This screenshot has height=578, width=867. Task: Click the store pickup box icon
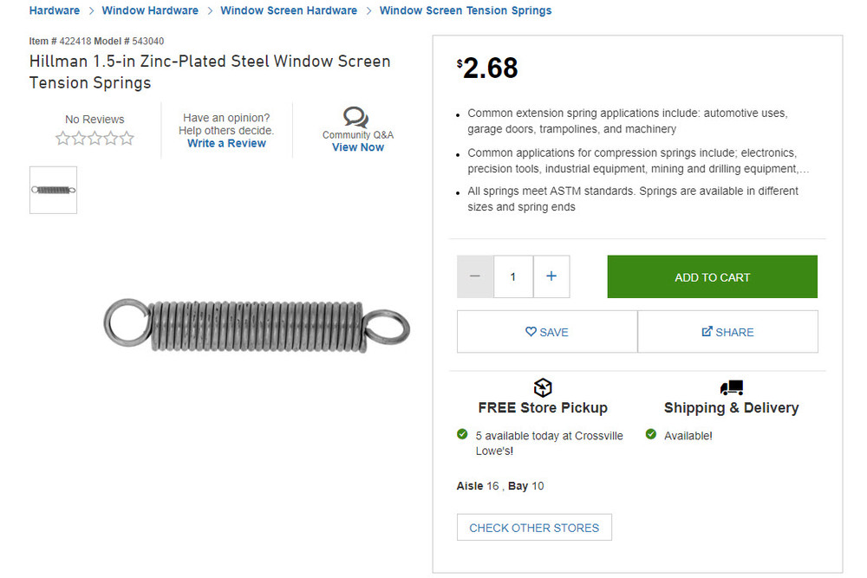543,387
